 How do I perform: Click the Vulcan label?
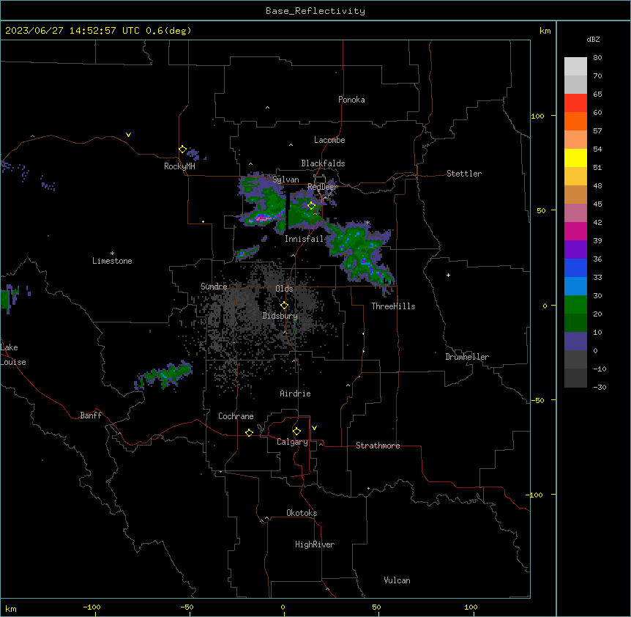point(397,580)
